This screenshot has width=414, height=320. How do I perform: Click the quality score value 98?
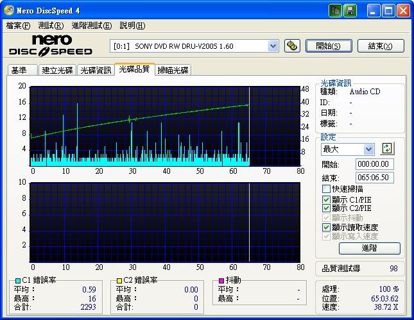pyautogui.click(x=393, y=269)
